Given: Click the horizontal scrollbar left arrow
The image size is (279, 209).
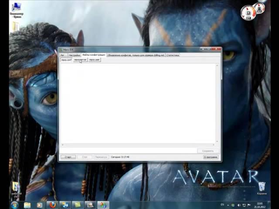Looking at the screenshot, I should click(x=62, y=145).
